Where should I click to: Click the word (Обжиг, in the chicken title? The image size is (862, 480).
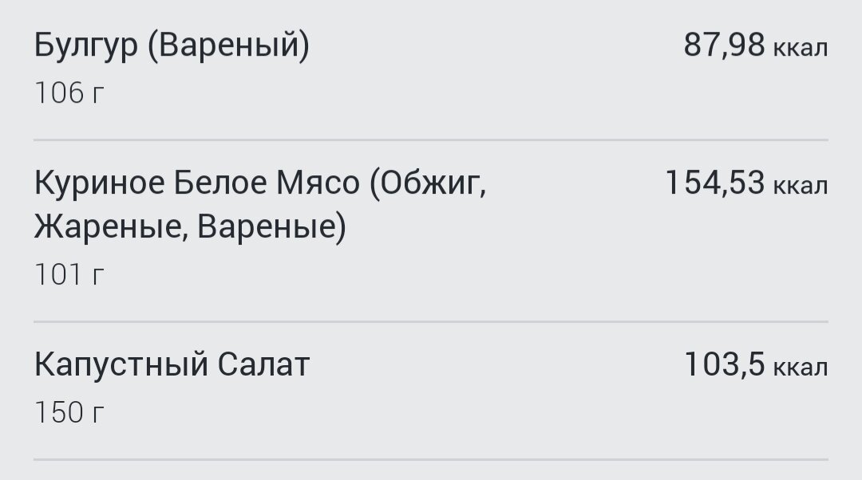[428, 183]
